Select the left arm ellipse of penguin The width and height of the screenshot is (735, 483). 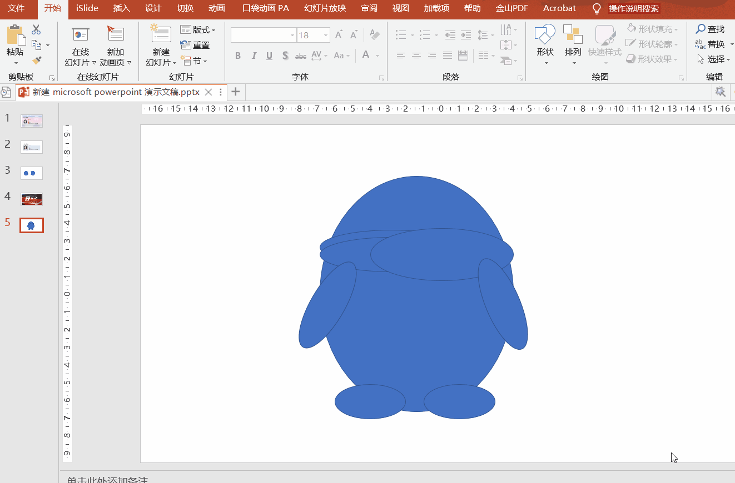[x=327, y=305]
